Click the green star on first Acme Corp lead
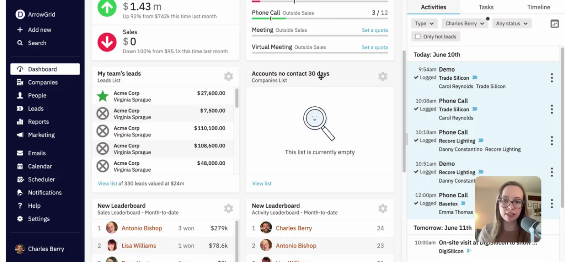Image resolution: width=571 pixels, height=262 pixels. pos(103,96)
